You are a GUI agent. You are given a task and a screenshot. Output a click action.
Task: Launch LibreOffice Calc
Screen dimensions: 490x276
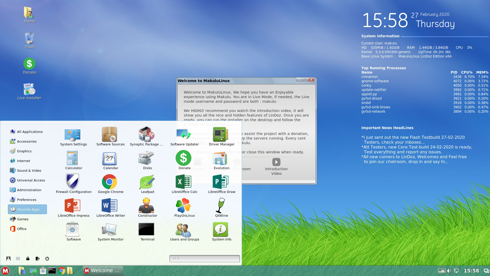point(185,184)
